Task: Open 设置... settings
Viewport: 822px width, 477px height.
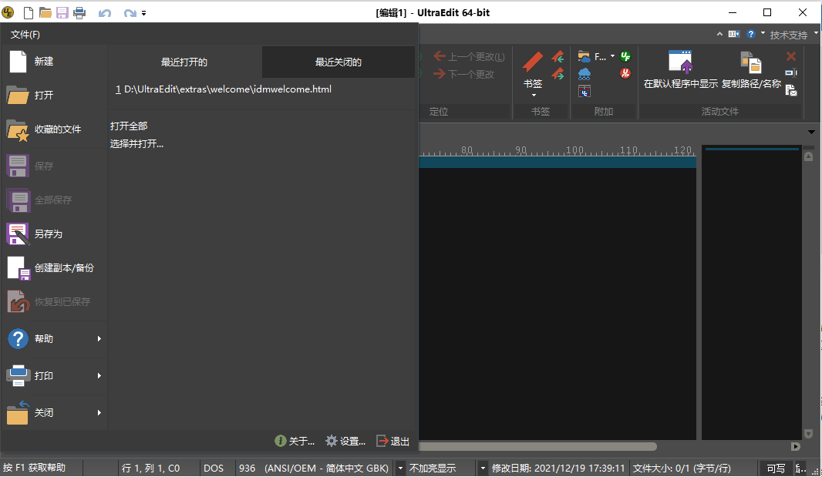Action: click(x=345, y=442)
